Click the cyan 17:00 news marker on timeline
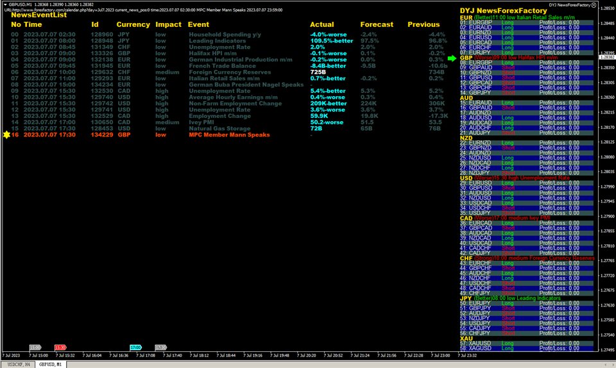Viewport: 616px width, 368px height. [135, 347]
